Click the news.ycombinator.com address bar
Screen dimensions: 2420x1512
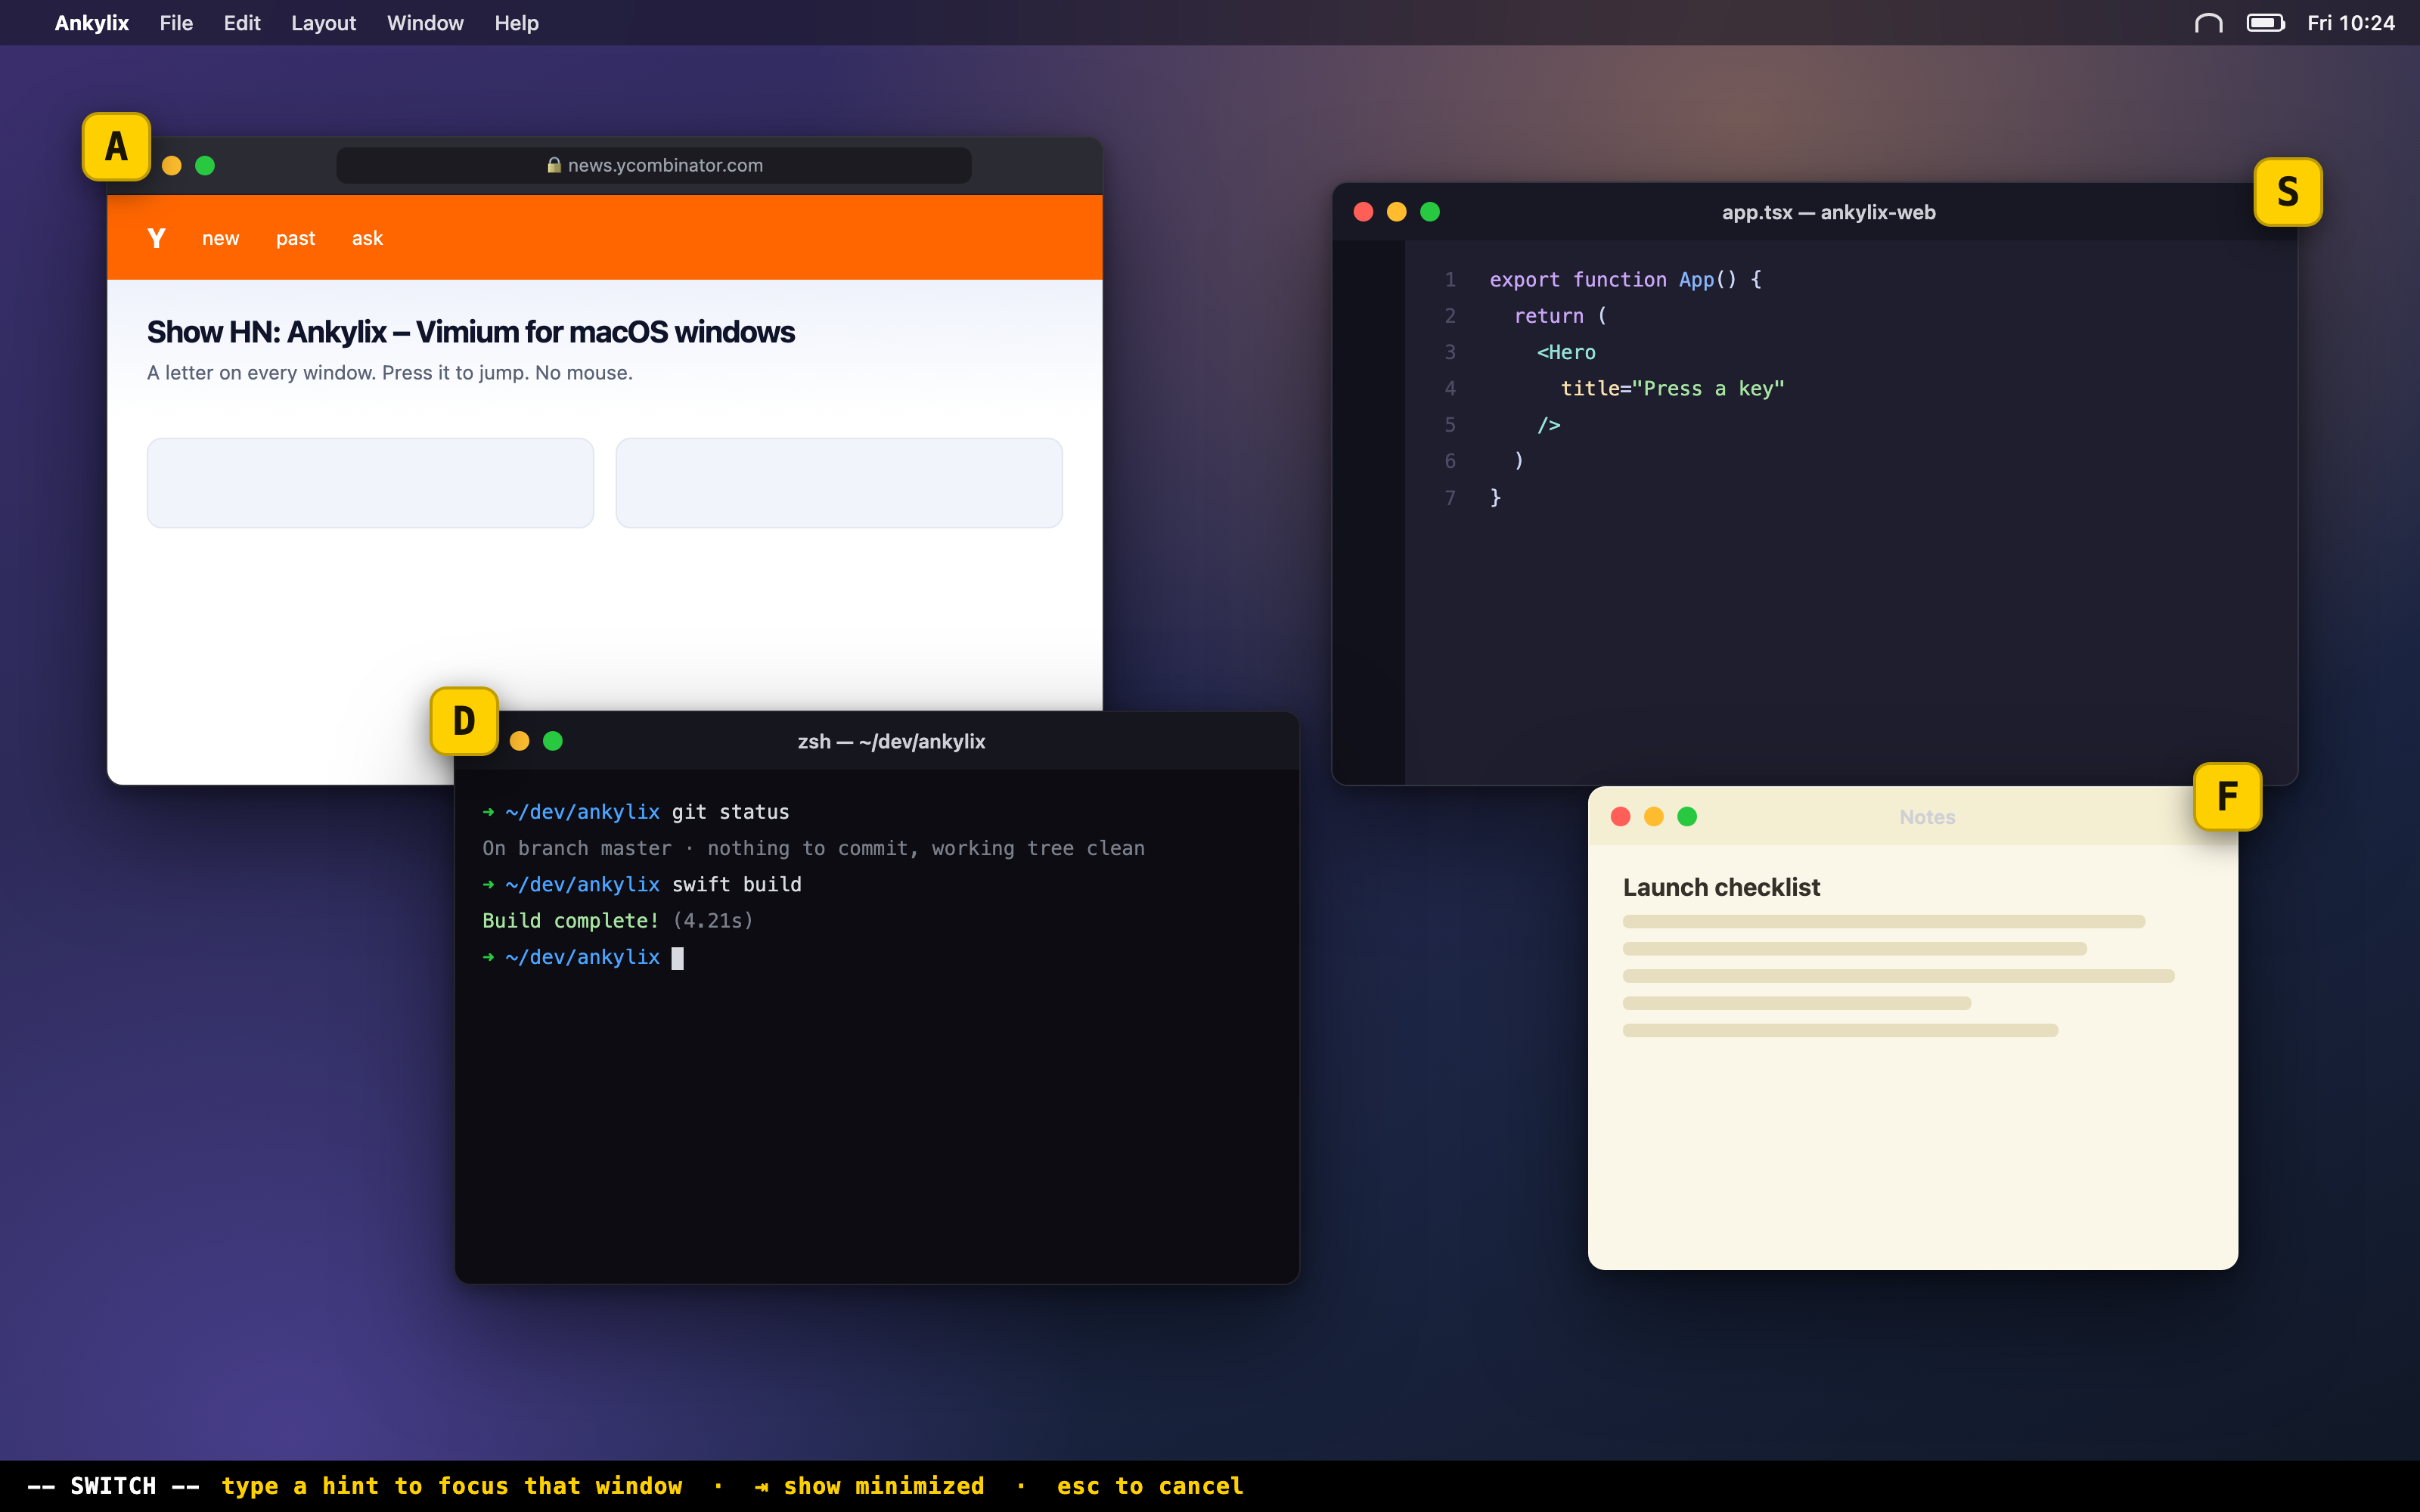coord(654,165)
